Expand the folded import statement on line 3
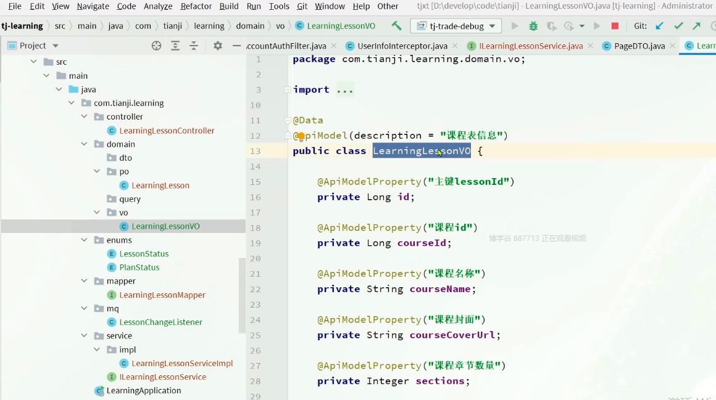 pyautogui.click(x=288, y=90)
